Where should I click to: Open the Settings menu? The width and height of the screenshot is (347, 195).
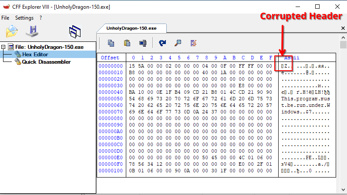24,18
